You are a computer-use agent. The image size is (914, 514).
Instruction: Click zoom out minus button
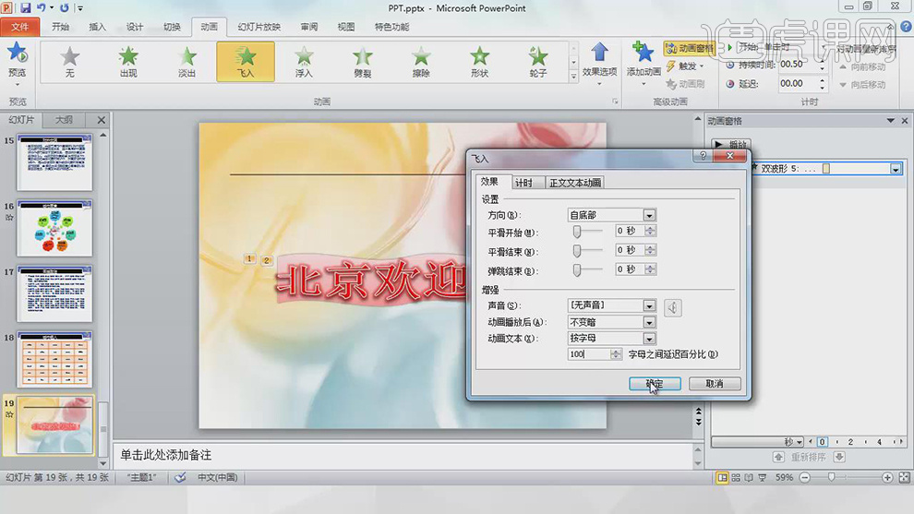point(804,477)
